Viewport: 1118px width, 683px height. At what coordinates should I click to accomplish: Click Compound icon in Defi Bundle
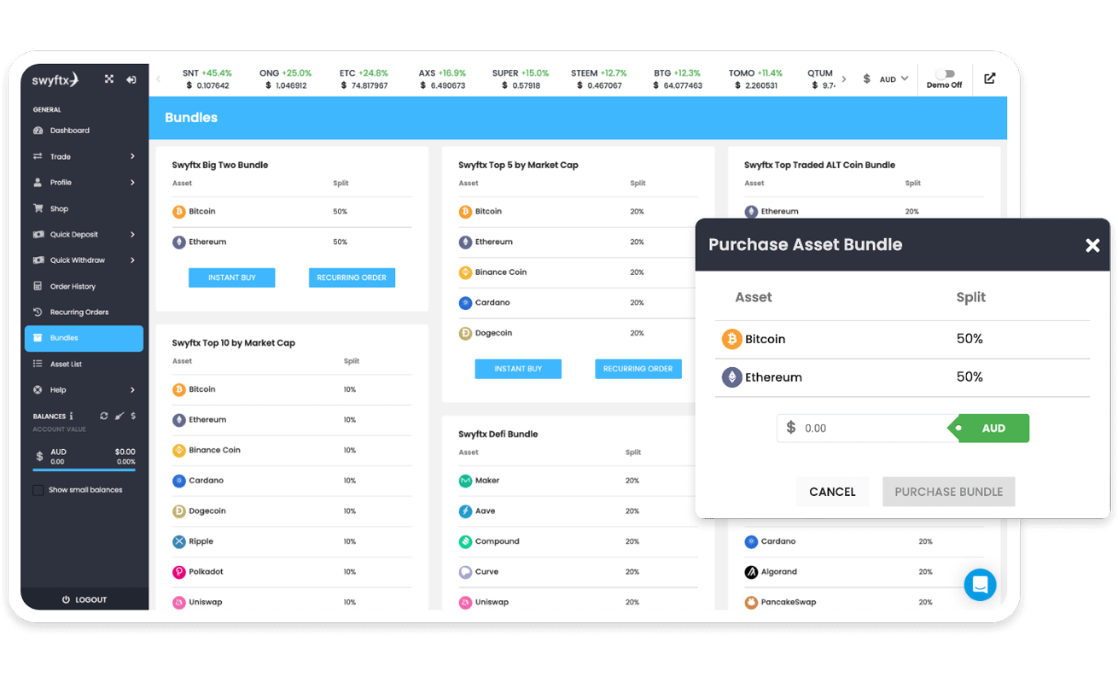[465, 542]
